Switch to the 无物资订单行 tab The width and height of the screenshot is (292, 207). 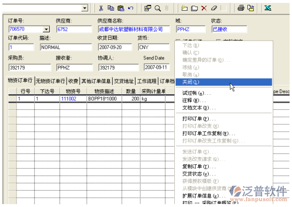50,81
